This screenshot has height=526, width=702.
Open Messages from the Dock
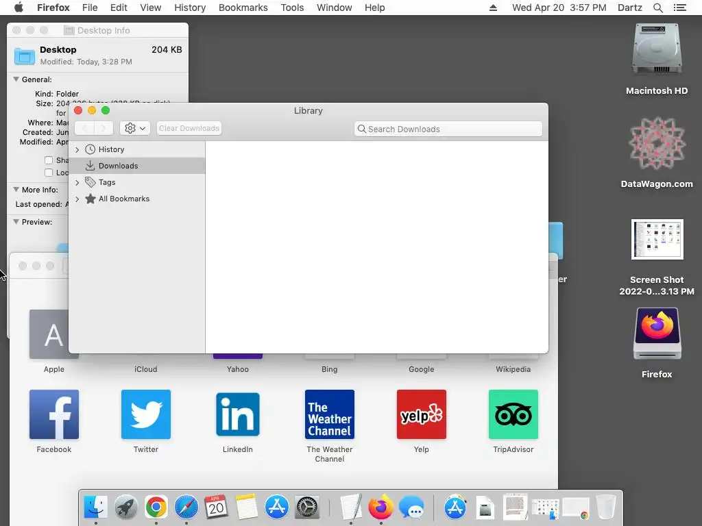(x=411, y=508)
